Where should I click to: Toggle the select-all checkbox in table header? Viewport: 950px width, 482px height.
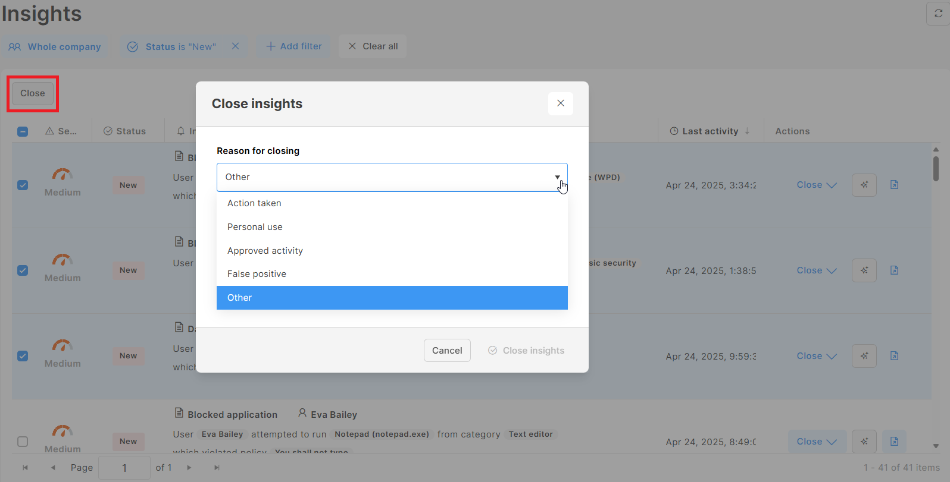click(x=23, y=131)
